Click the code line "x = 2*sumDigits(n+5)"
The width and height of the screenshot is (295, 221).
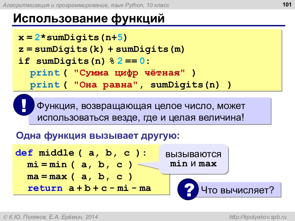coord(73,37)
